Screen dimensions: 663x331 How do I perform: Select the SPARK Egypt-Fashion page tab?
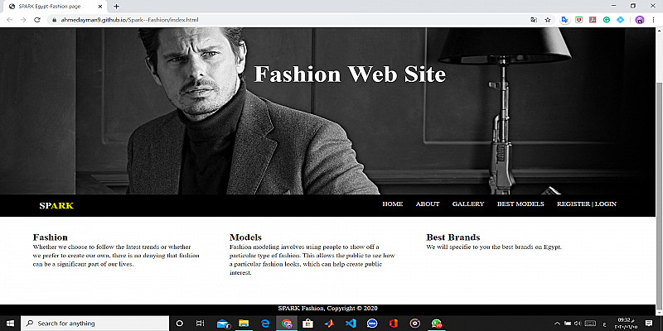tap(55, 7)
